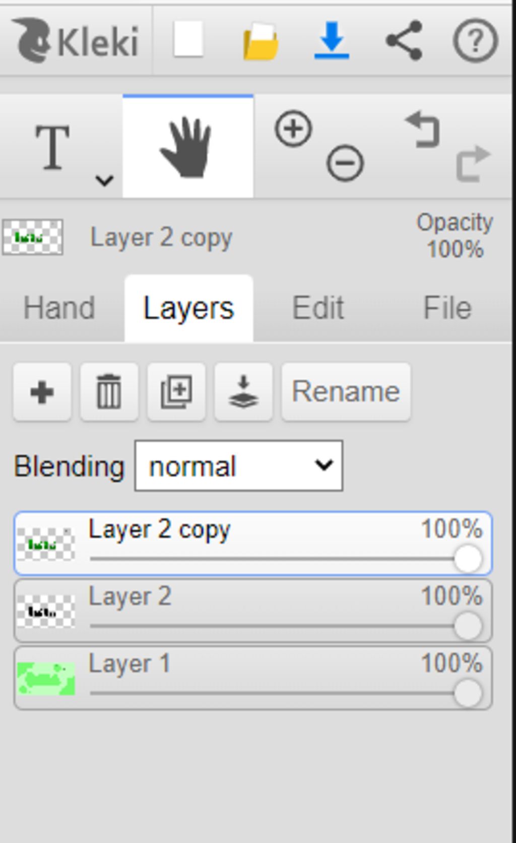
Task: Open help with the question mark icon
Action: (476, 40)
